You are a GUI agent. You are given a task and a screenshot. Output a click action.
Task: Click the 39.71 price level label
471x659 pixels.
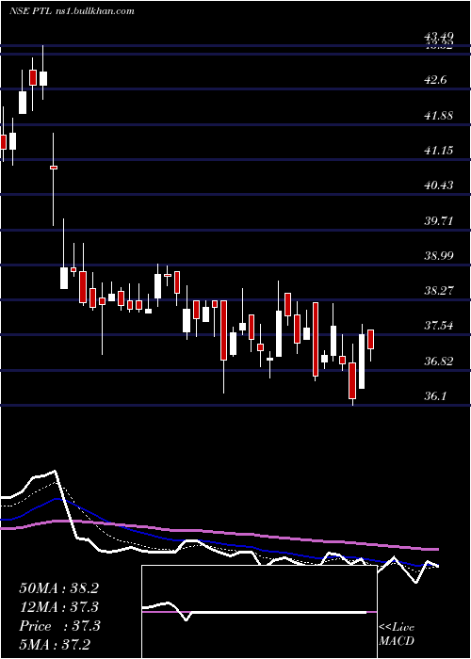(439, 220)
